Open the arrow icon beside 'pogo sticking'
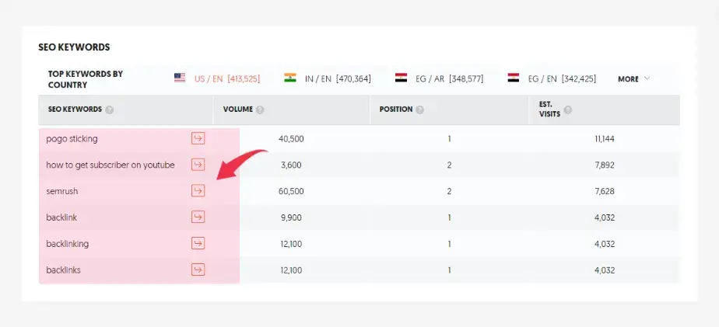719x327 pixels. [198, 138]
